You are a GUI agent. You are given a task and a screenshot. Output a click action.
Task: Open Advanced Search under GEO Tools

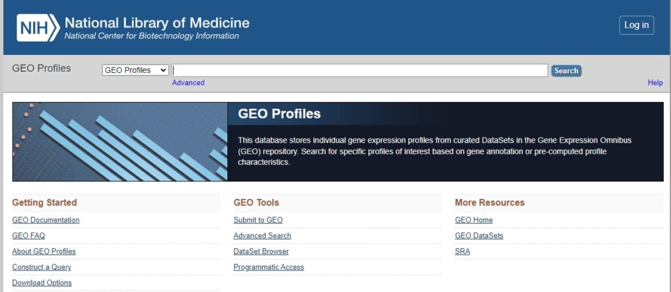[262, 236]
